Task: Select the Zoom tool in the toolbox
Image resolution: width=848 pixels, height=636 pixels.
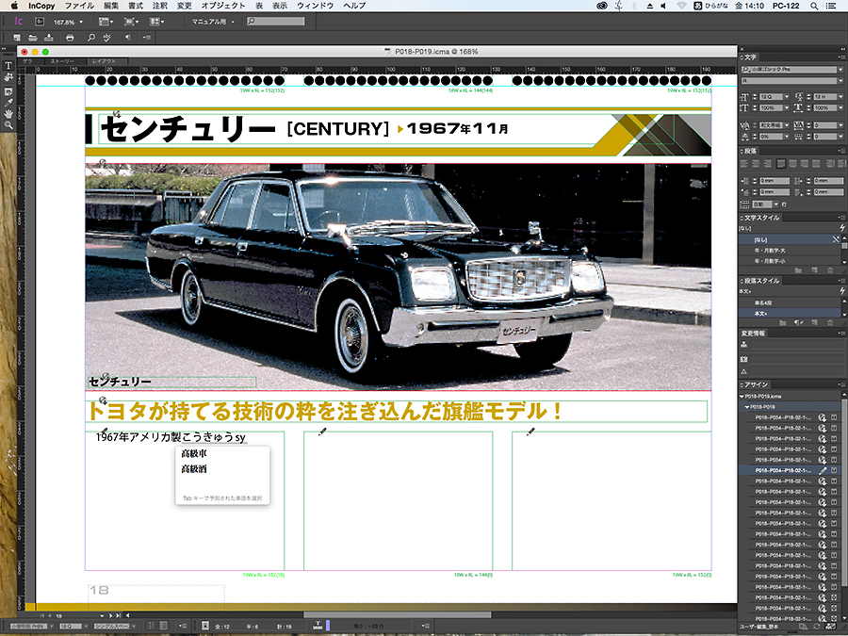Action: point(8,125)
